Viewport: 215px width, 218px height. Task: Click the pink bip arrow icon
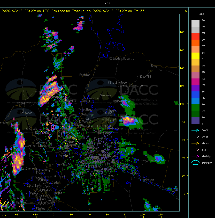click(195, 150)
